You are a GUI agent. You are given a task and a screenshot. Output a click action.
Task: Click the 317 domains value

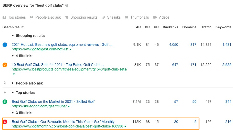tap(193, 45)
